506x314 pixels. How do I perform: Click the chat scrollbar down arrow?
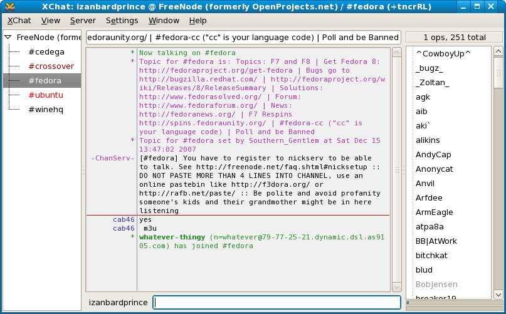point(396,286)
